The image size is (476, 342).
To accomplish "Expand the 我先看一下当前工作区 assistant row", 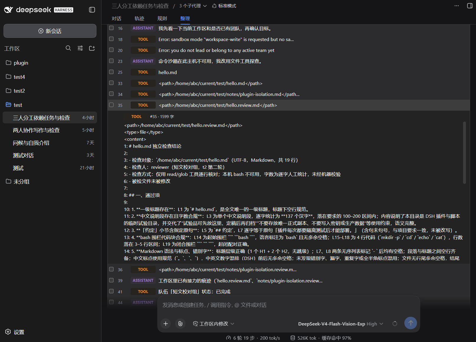I will (289, 28).
